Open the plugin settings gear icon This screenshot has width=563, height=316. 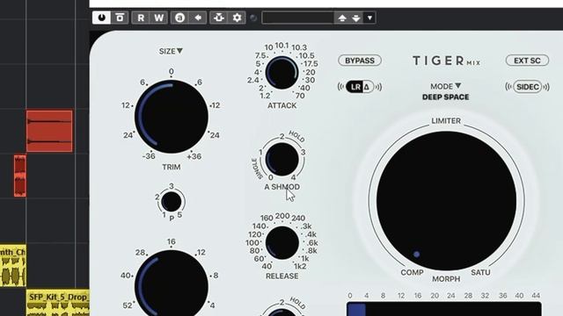point(237,18)
